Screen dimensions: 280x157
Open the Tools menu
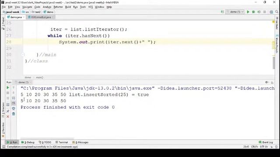pos(83,7)
